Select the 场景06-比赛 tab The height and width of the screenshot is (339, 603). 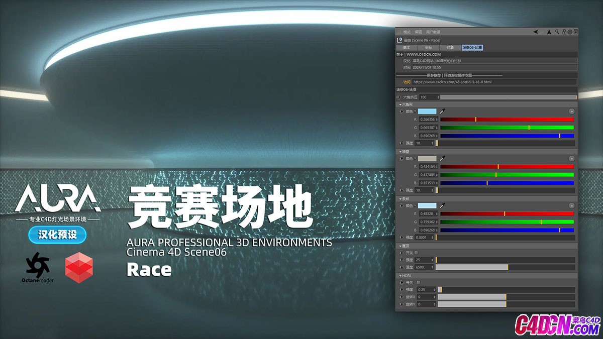pos(472,48)
